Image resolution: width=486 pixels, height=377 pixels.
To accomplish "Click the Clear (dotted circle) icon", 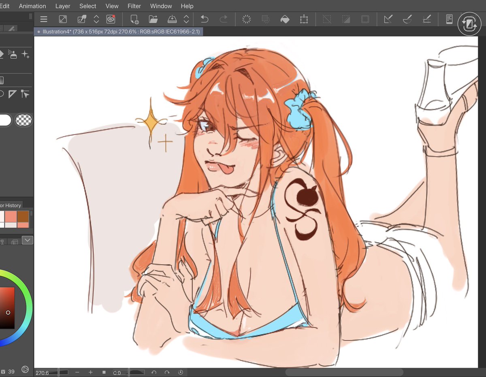I will 247,19.
